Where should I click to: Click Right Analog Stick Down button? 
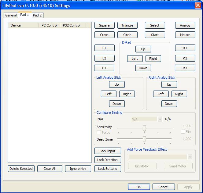169,104
